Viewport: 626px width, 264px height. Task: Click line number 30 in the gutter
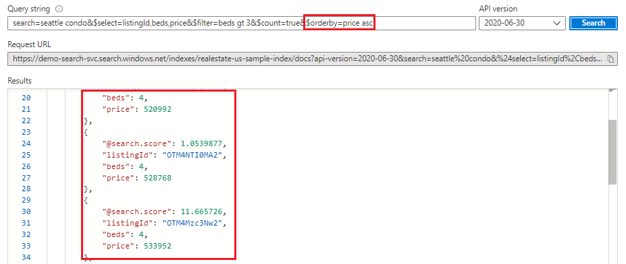(26, 211)
